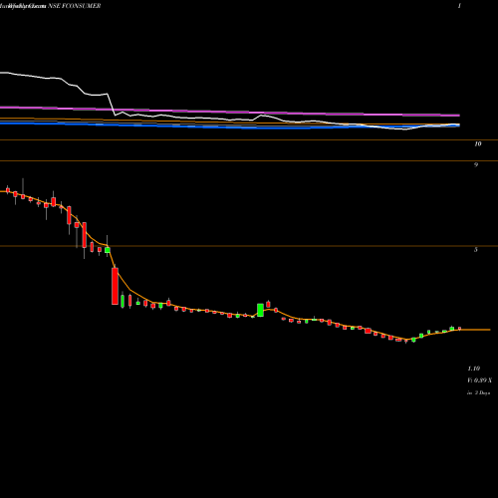498x498 pixels.
Task: Click the 'V: 0.89 X' volume text
Action: coord(480,380)
